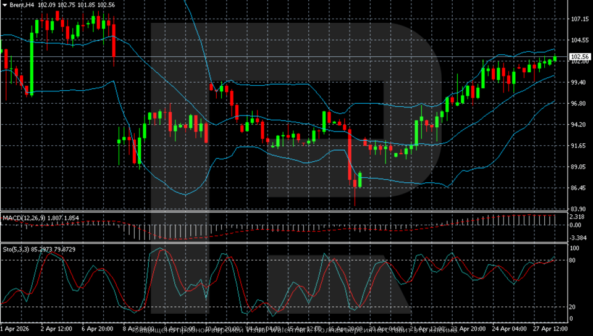The image size is (593, 336).
Task: Click the 107.15 level on price axis
Action: pos(579,19)
